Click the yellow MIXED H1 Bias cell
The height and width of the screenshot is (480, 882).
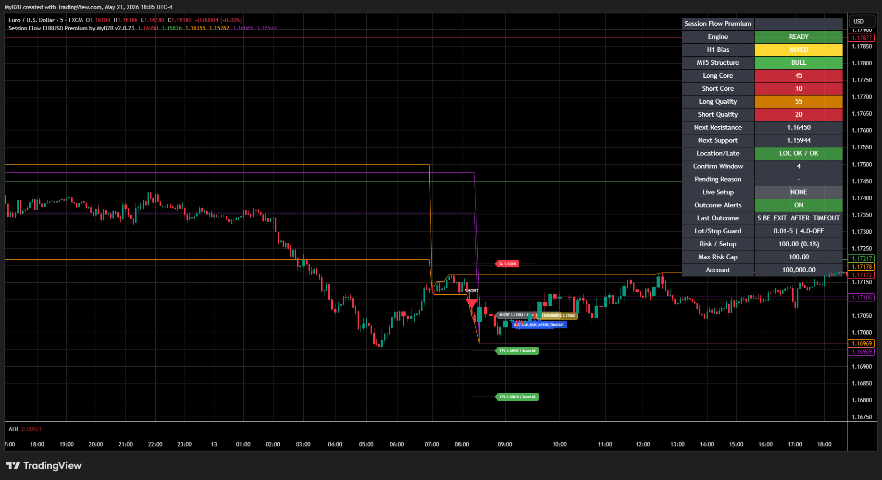pos(798,49)
